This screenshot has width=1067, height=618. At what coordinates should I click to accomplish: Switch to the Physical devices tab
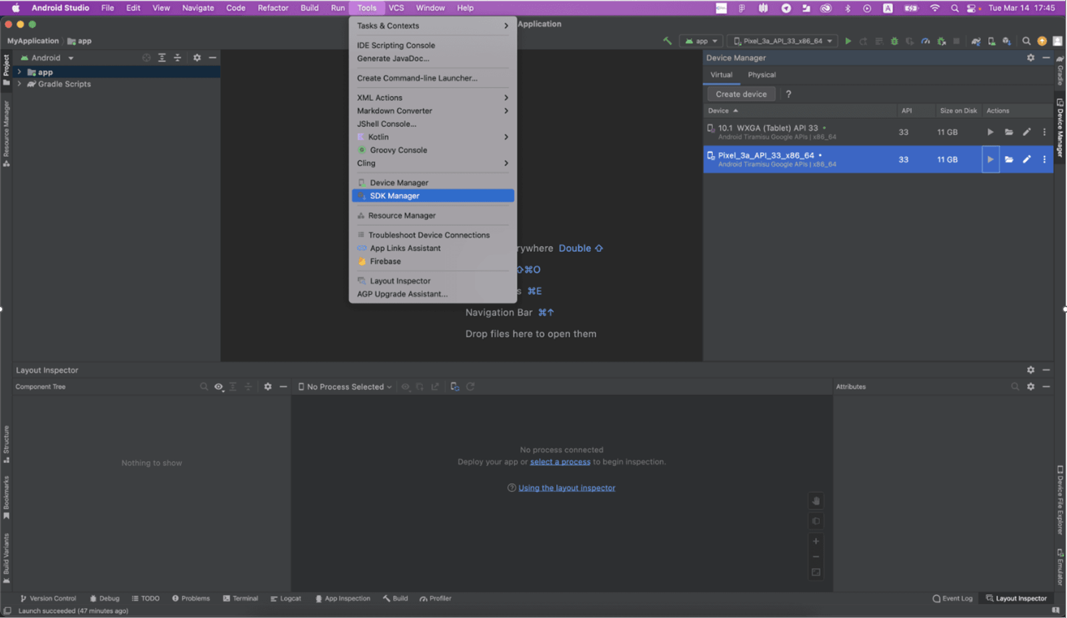762,75
